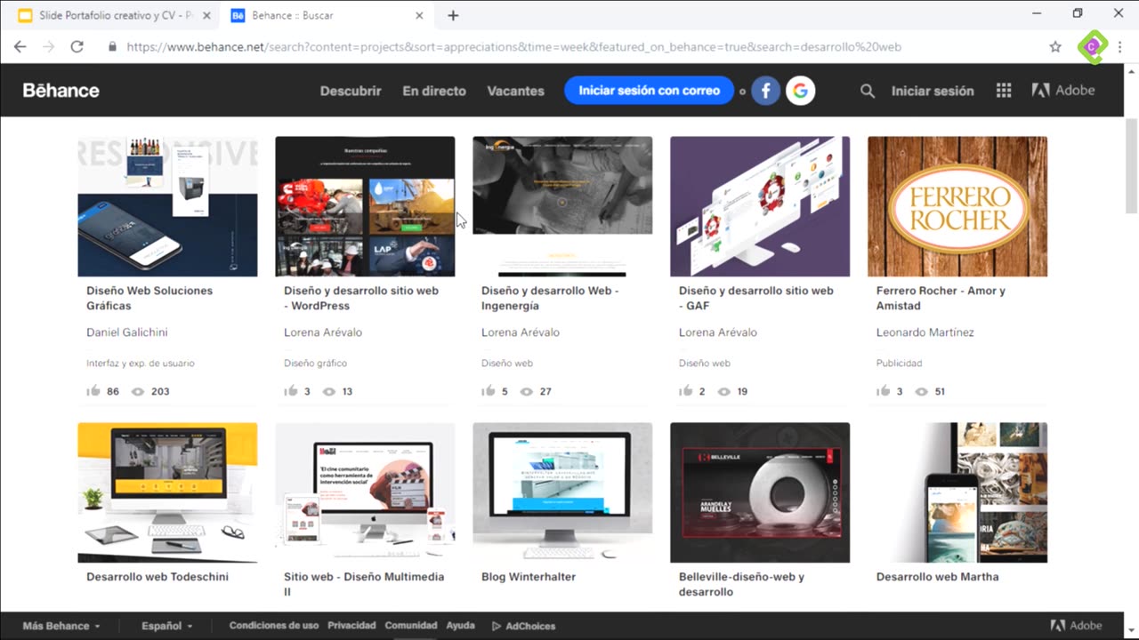
Task: Click the author Leonardo Martínez
Action: 925,332
